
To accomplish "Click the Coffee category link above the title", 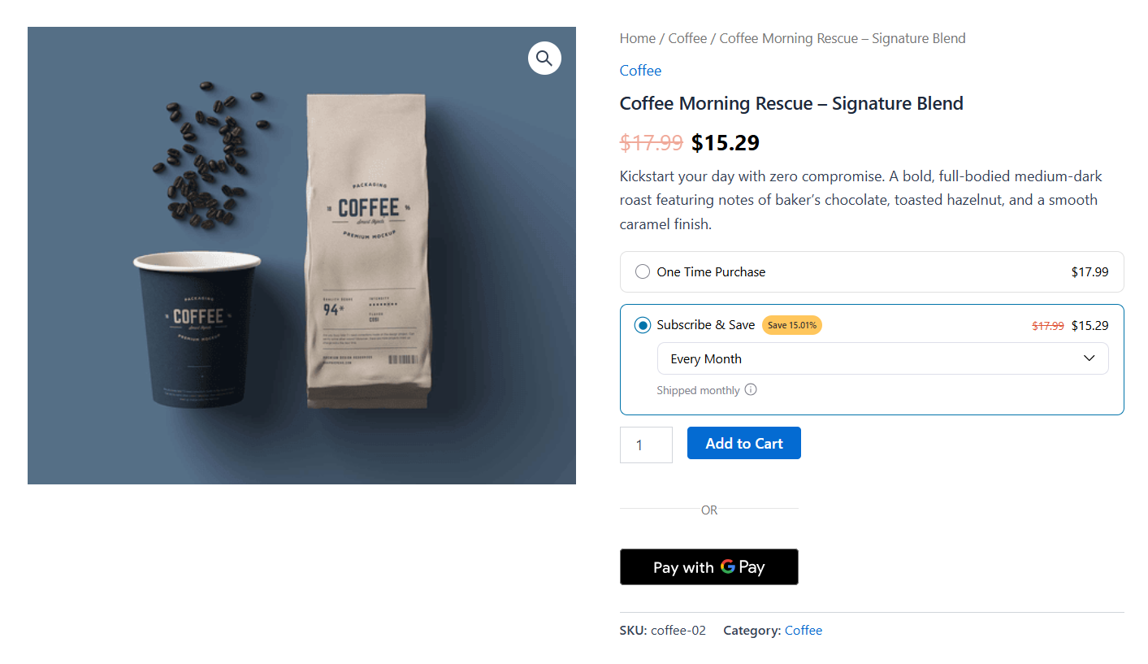I will tap(640, 71).
